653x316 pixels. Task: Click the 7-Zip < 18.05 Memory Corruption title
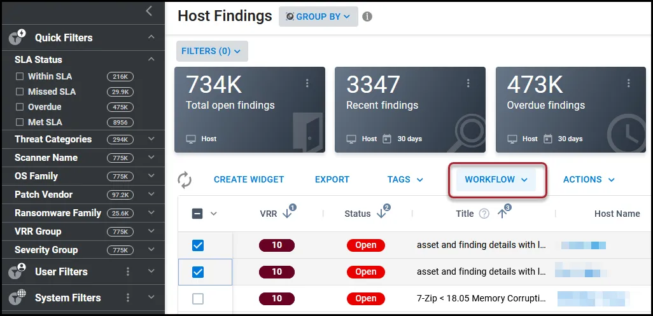tap(481, 299)
